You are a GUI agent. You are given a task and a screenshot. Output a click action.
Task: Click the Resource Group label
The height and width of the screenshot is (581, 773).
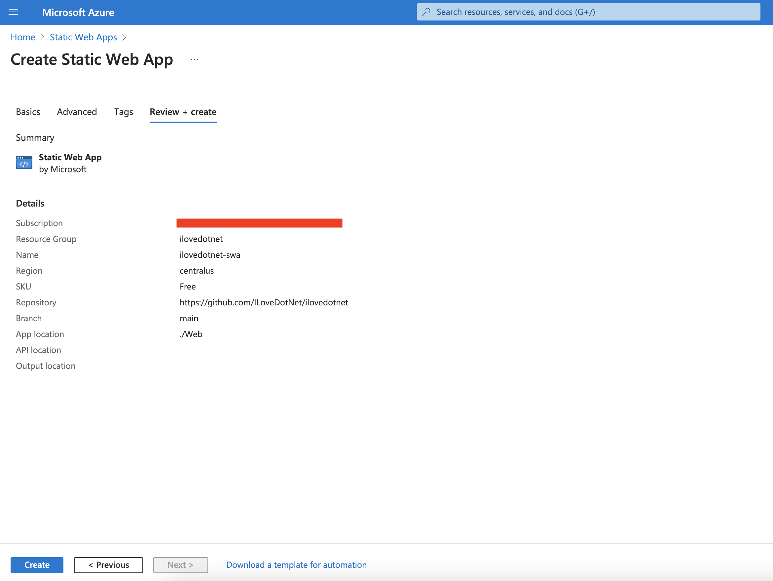tap(46, 239)
